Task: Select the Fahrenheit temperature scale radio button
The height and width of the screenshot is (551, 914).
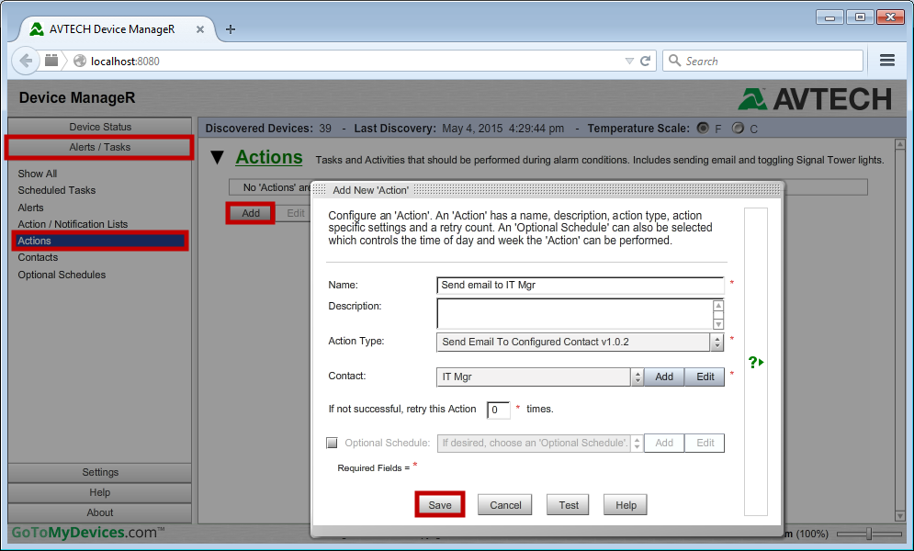Action: 703,129
